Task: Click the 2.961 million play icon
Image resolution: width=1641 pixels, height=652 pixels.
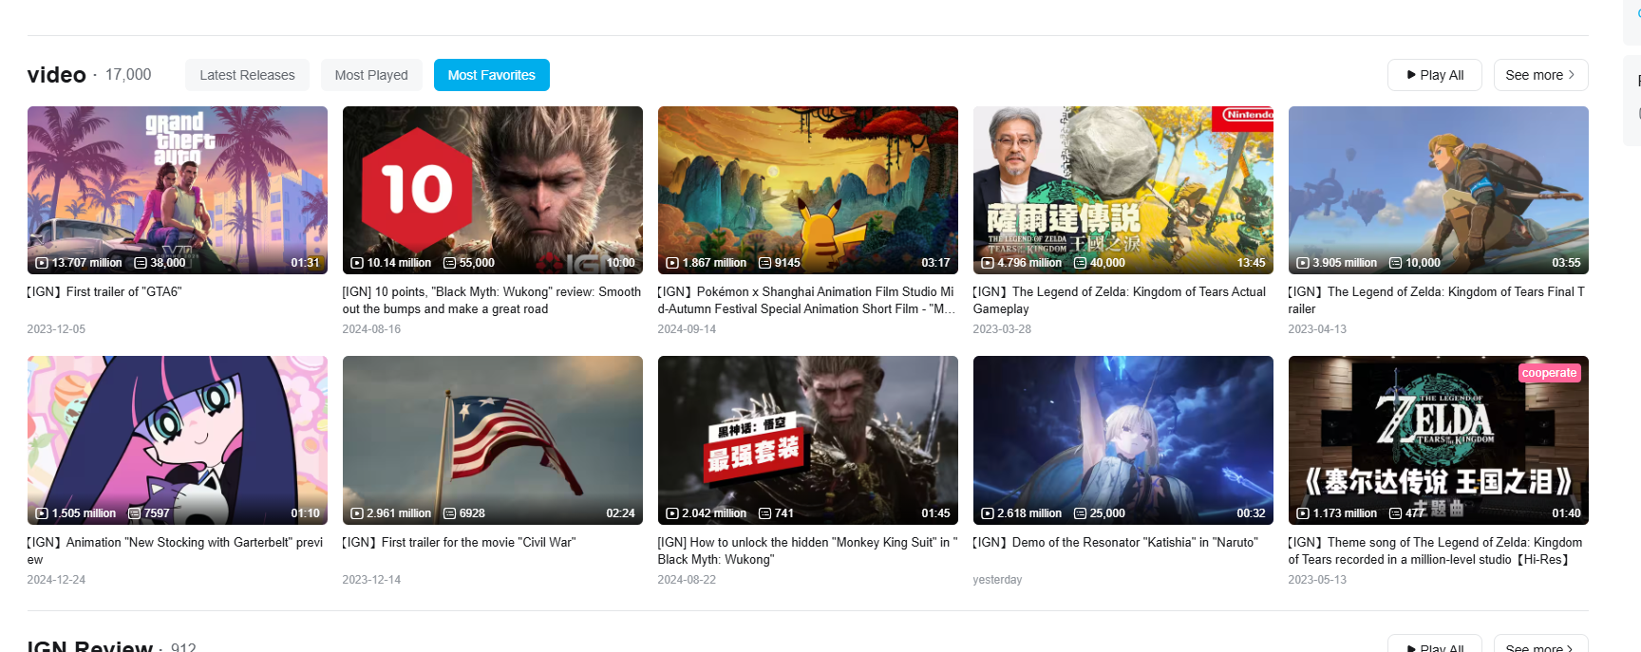Action: 357,513
